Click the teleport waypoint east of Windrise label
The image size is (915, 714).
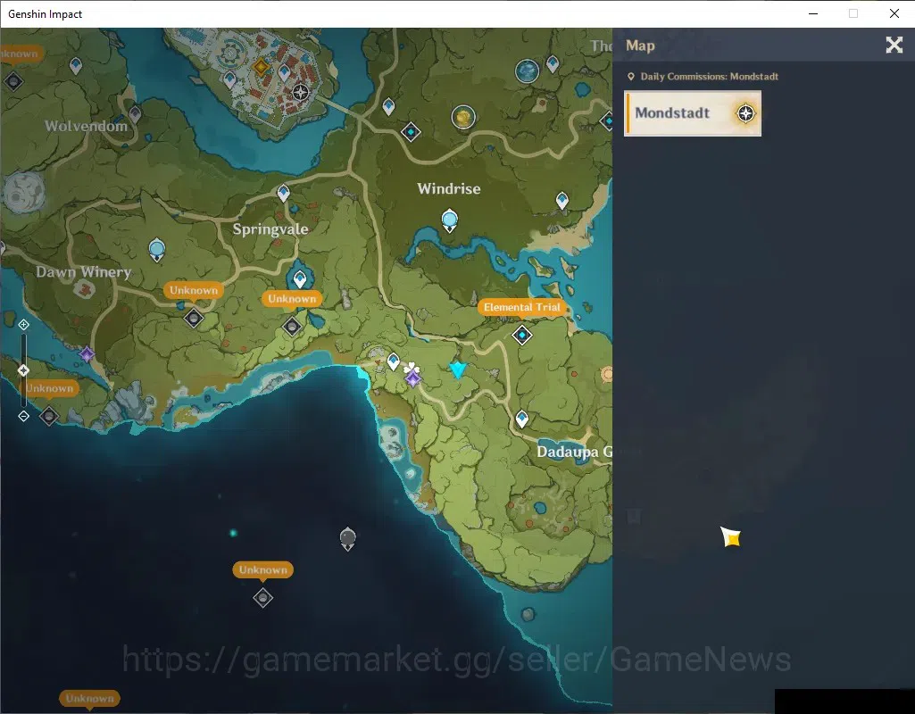coord(562,201)
